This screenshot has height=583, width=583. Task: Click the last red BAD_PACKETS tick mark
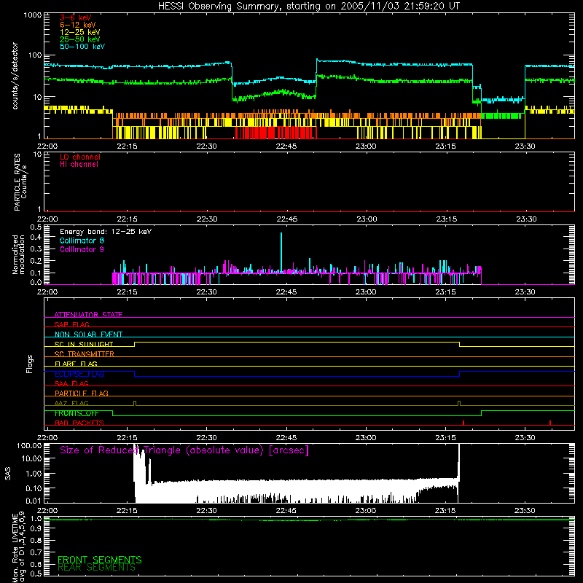[x=550, y=423]
